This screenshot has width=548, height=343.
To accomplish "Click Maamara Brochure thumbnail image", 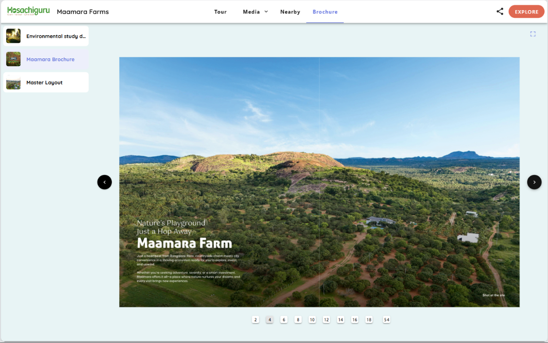I will (14, 59).
